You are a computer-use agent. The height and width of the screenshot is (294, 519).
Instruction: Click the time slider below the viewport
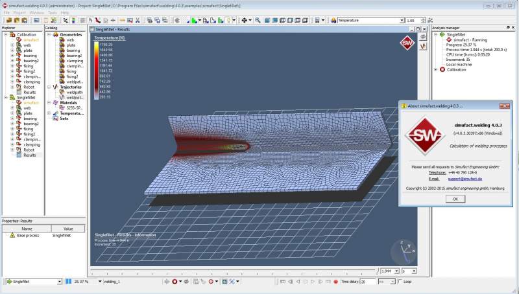click(234, 271)
